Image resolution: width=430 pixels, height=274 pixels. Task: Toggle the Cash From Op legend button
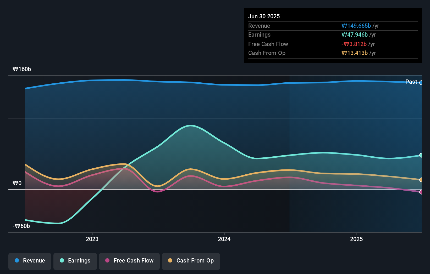coord(191,261)
